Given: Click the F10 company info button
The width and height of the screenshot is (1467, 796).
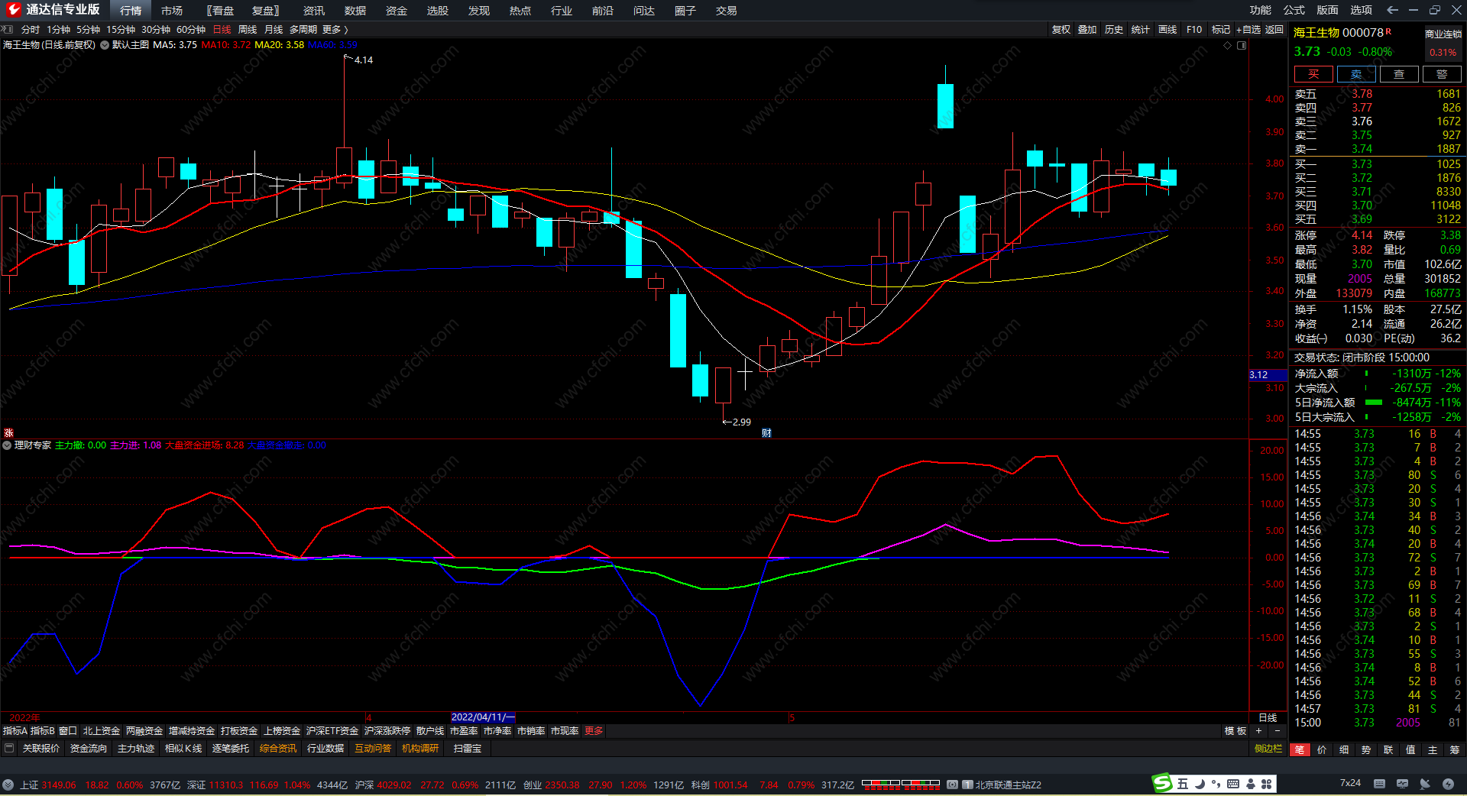Looking at the screenshot, I should coord(1194,29).
